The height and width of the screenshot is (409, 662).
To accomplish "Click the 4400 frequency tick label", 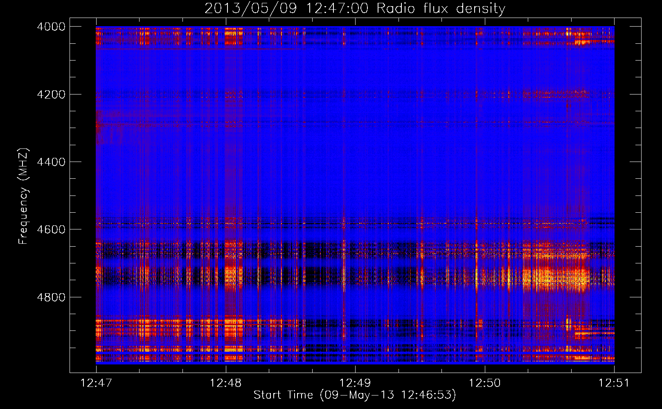I will 51,162.
